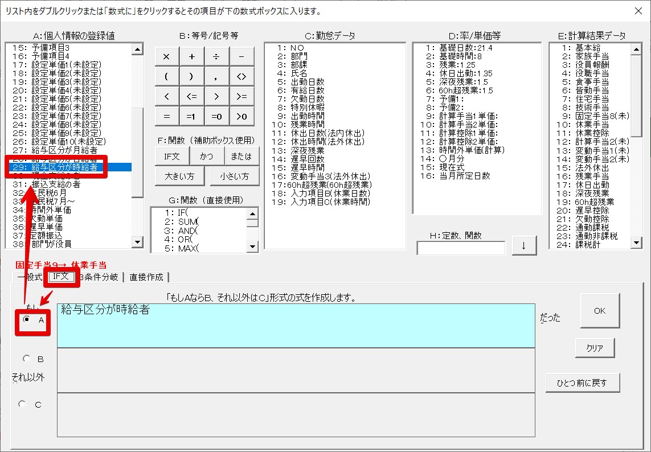651x452 pixels.
Task: Click the division ÷ symbol button
Action: pos(216,56)
